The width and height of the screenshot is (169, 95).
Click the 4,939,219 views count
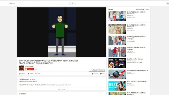pyautogui.click(x=98, y=70)
